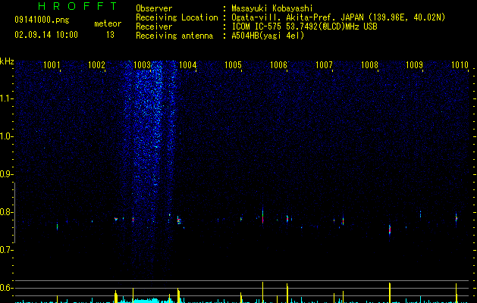477x303 pixels.
Task: Click the Receiving Location label
Action: [x=177, y=17]
